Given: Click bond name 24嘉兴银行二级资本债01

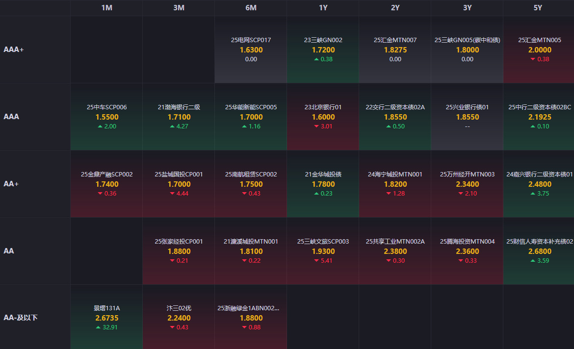Looking at the screenshot, I should (x=540, y=174).
